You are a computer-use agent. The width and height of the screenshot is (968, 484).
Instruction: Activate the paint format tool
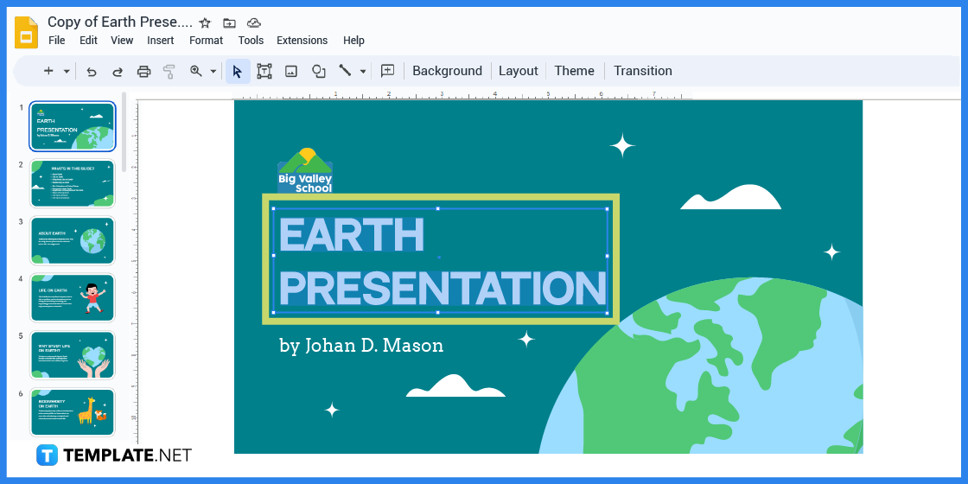tap(169, 72)
